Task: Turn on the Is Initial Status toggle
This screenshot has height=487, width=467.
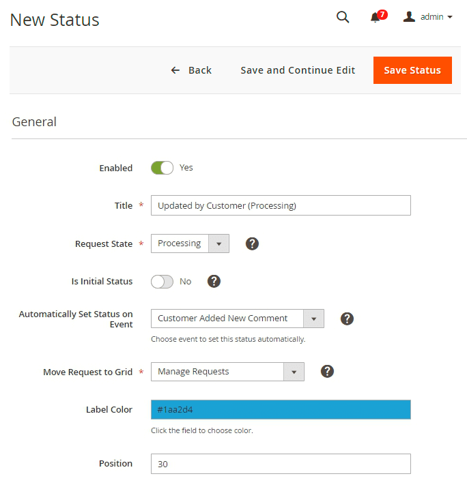Action: [x=162, y=281]
